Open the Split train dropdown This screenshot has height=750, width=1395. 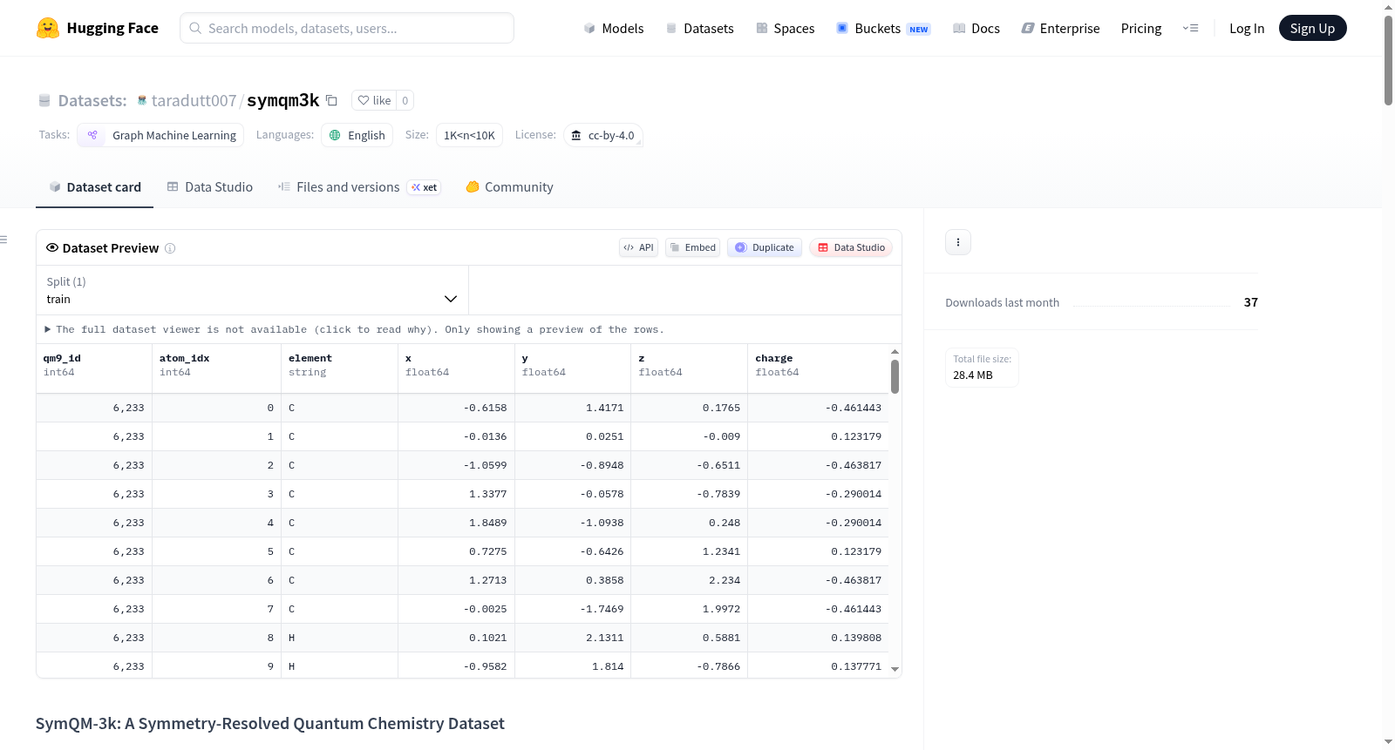click(252, 290)
